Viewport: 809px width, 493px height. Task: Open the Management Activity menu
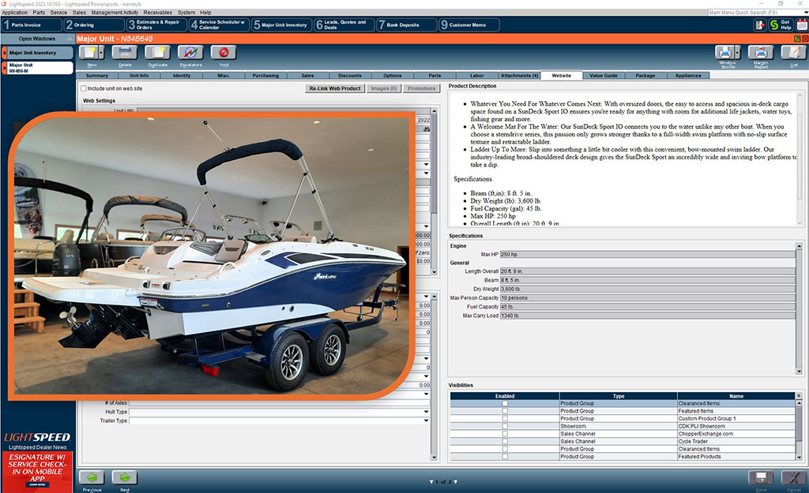[x=115, y=13]
